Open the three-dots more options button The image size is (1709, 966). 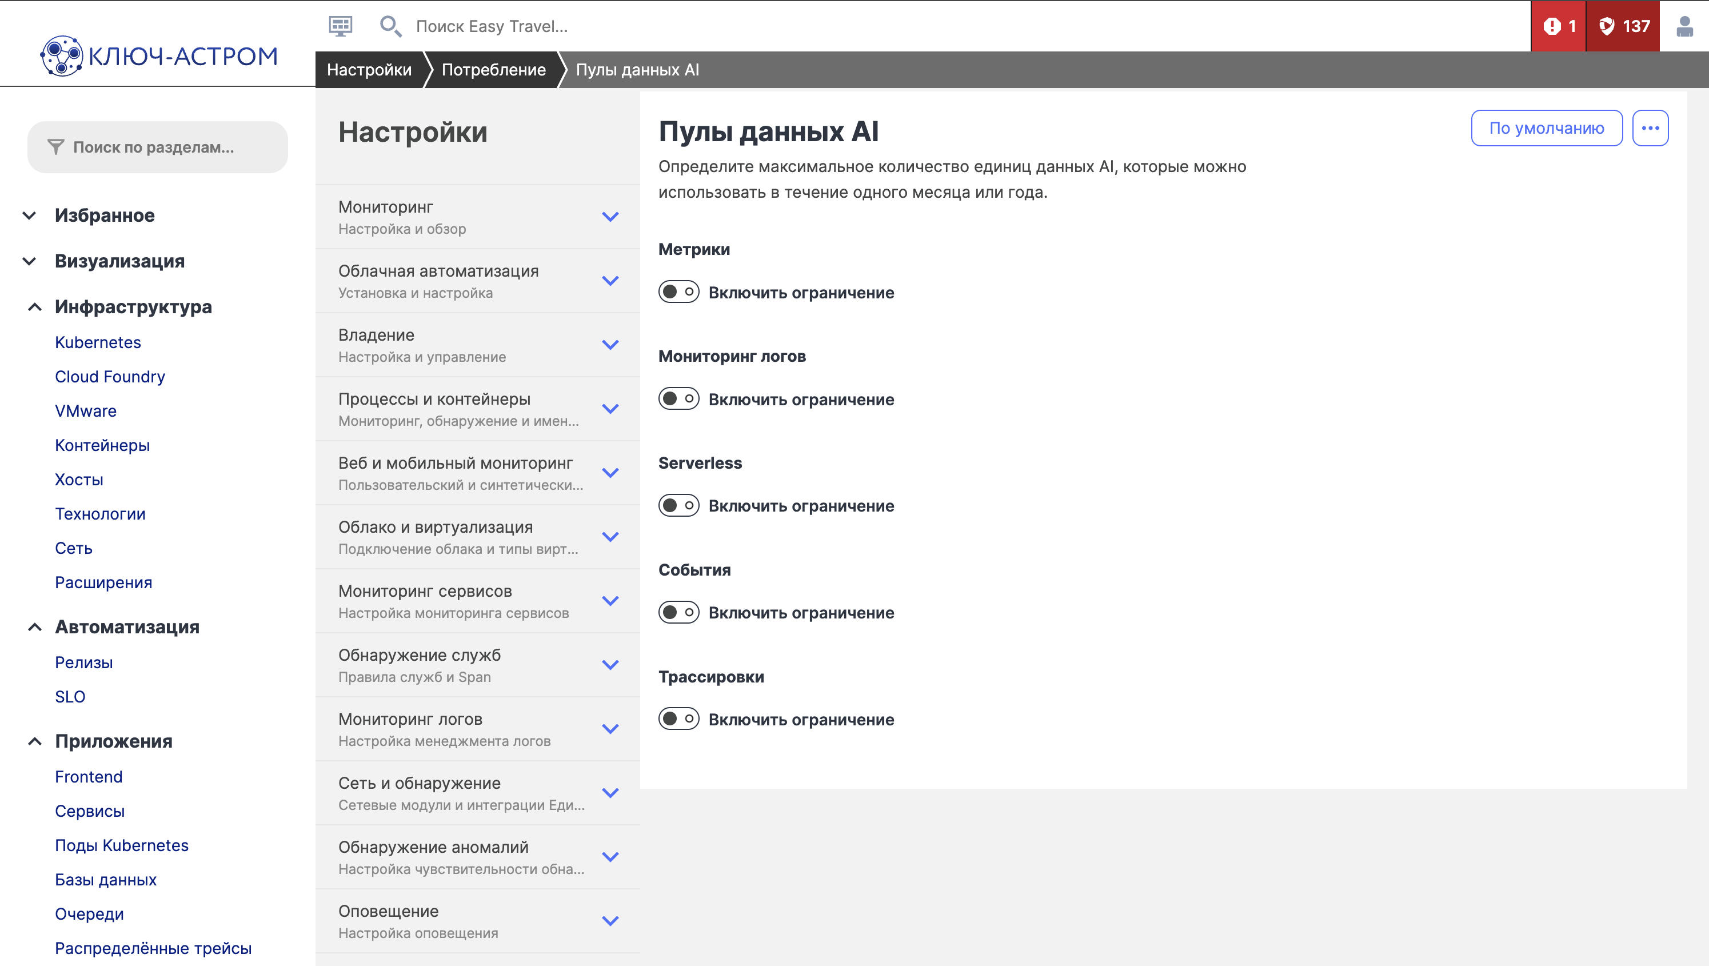(x=1650, y=128)
